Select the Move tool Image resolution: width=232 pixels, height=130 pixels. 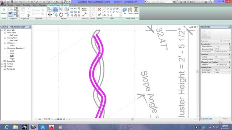50,14
